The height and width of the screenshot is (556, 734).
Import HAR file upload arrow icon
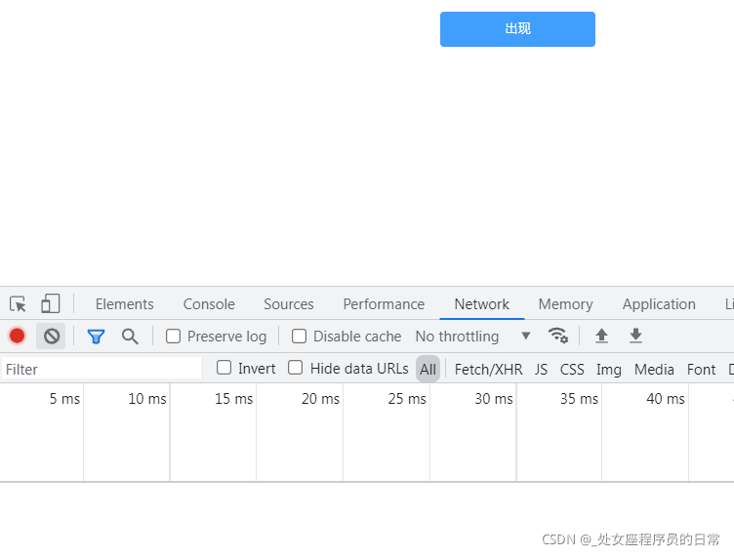pyautogui.click(x=601, y=336)
